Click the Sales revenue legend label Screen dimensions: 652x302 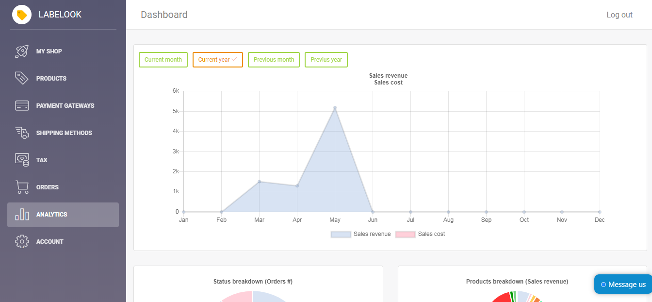372,234
